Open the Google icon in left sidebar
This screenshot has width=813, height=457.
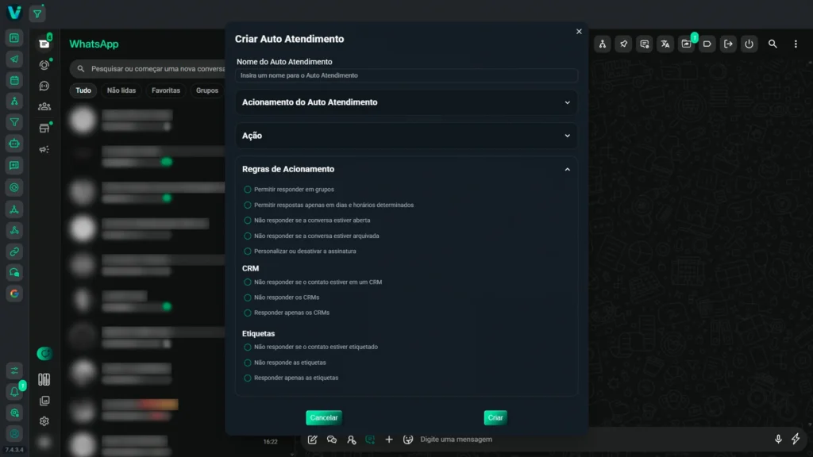click(14, 293)
